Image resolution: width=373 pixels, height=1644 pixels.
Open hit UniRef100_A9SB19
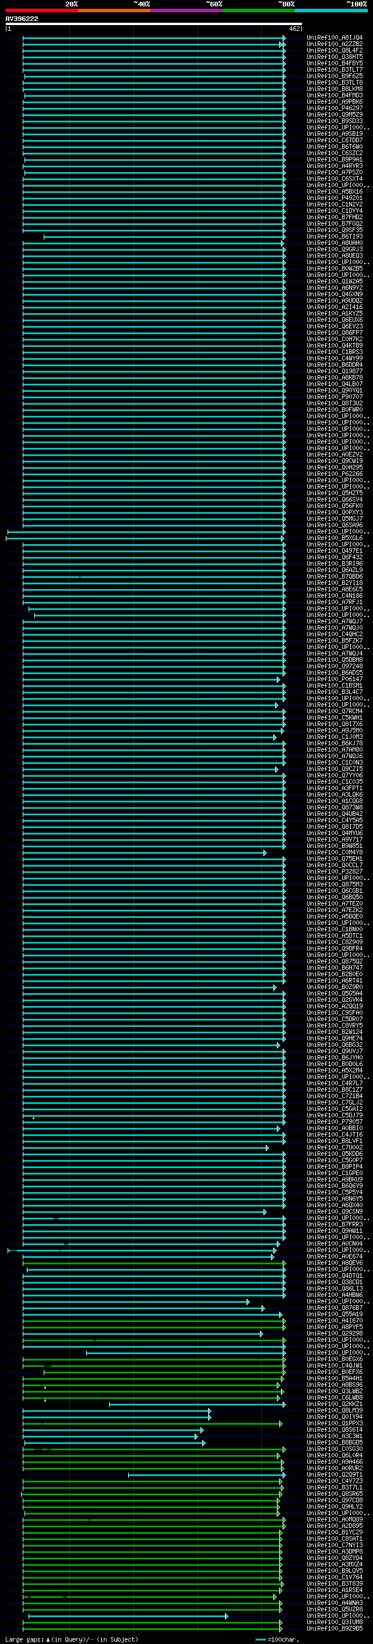[334, 134]
